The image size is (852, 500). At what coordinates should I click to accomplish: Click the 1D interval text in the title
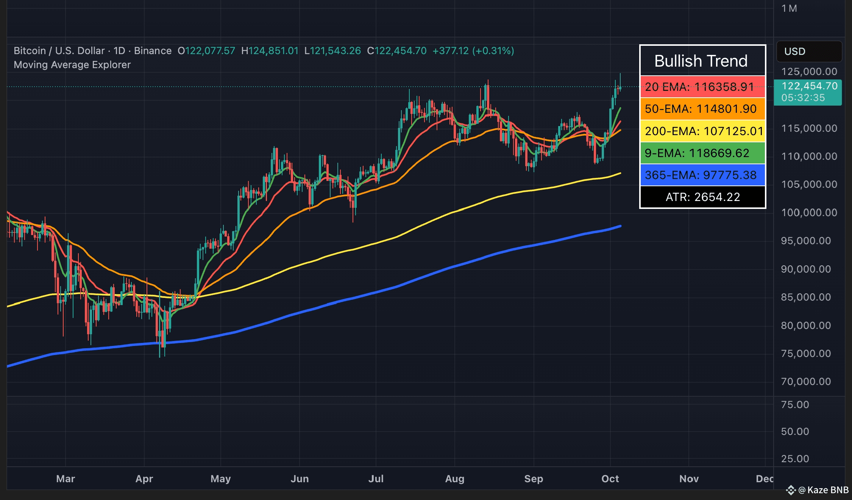point(119,51)
